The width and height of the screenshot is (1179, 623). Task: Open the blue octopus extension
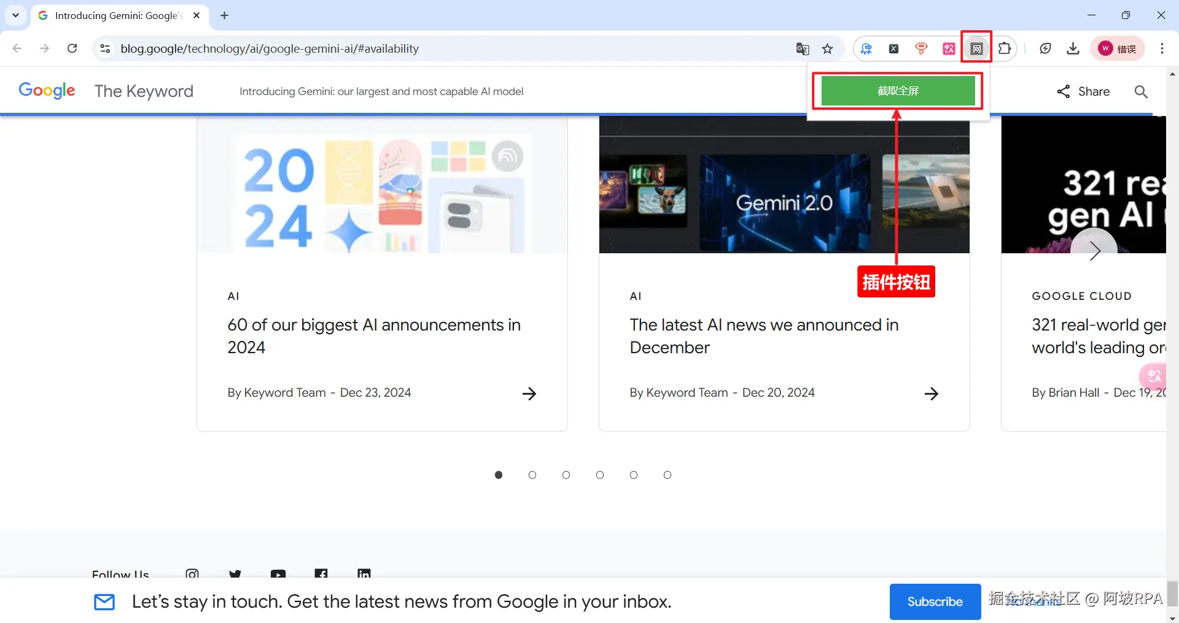[x=866, y=49]
